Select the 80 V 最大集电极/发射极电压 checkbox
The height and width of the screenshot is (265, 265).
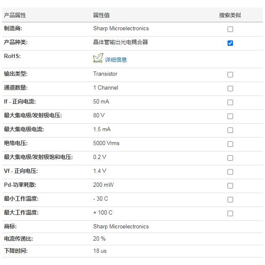click(x=230, y=116)
